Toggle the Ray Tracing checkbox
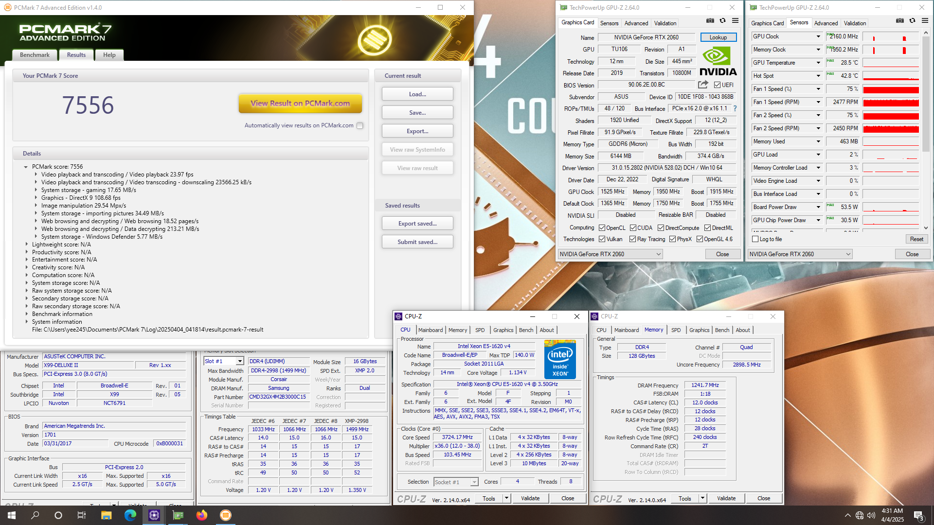This screenshot has width=934, height=525. click(x=632, y=239)
